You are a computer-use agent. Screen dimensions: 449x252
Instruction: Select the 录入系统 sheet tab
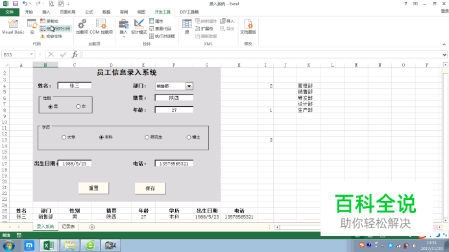[45, 227]
